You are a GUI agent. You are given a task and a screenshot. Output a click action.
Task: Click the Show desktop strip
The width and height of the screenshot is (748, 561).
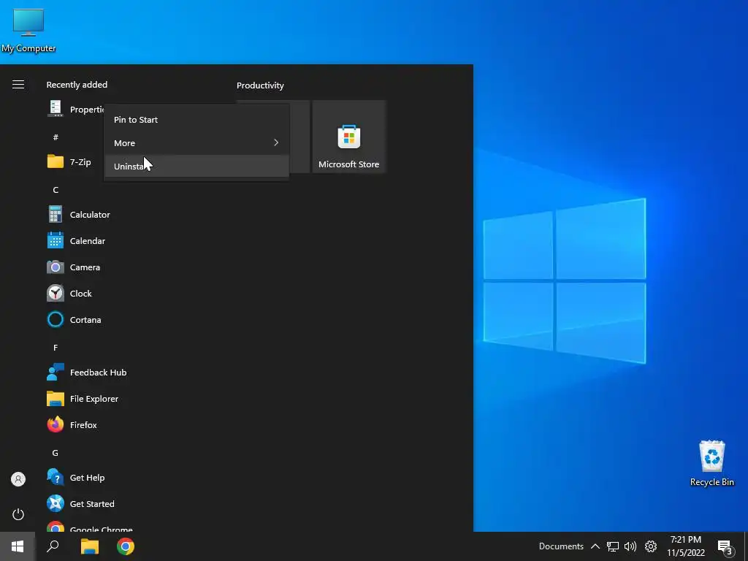(x=746, y=546)
